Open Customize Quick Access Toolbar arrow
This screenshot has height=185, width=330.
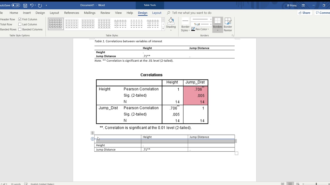46,5
